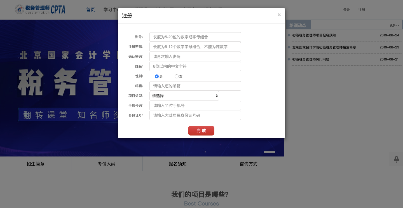The height and width of the screenshot is (208, 403).
Task: Close the 注册 dialog with the × icon
Action: coord(279,15)
